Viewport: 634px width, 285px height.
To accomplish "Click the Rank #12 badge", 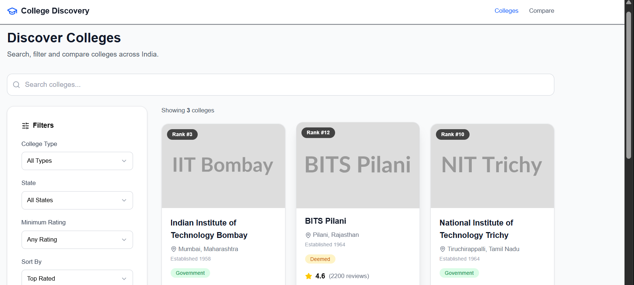I will pos(318,132).
